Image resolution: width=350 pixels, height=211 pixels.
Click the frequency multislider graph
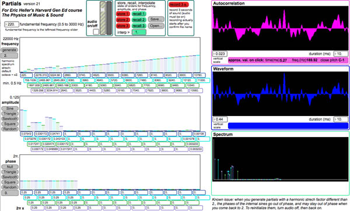(x=110, y=55)
